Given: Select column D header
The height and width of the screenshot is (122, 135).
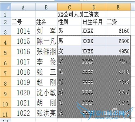Looking at the screenshot, I should tap(94, 7).
